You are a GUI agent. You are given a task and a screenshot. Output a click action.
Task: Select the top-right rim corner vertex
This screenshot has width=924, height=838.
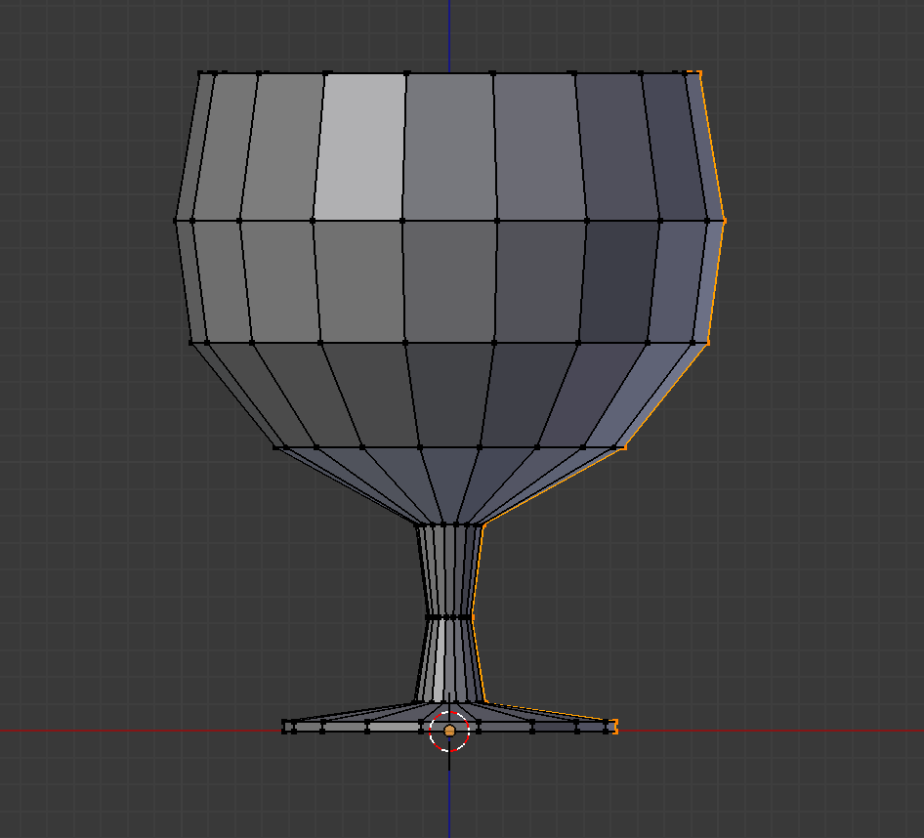tap(699, 72)
